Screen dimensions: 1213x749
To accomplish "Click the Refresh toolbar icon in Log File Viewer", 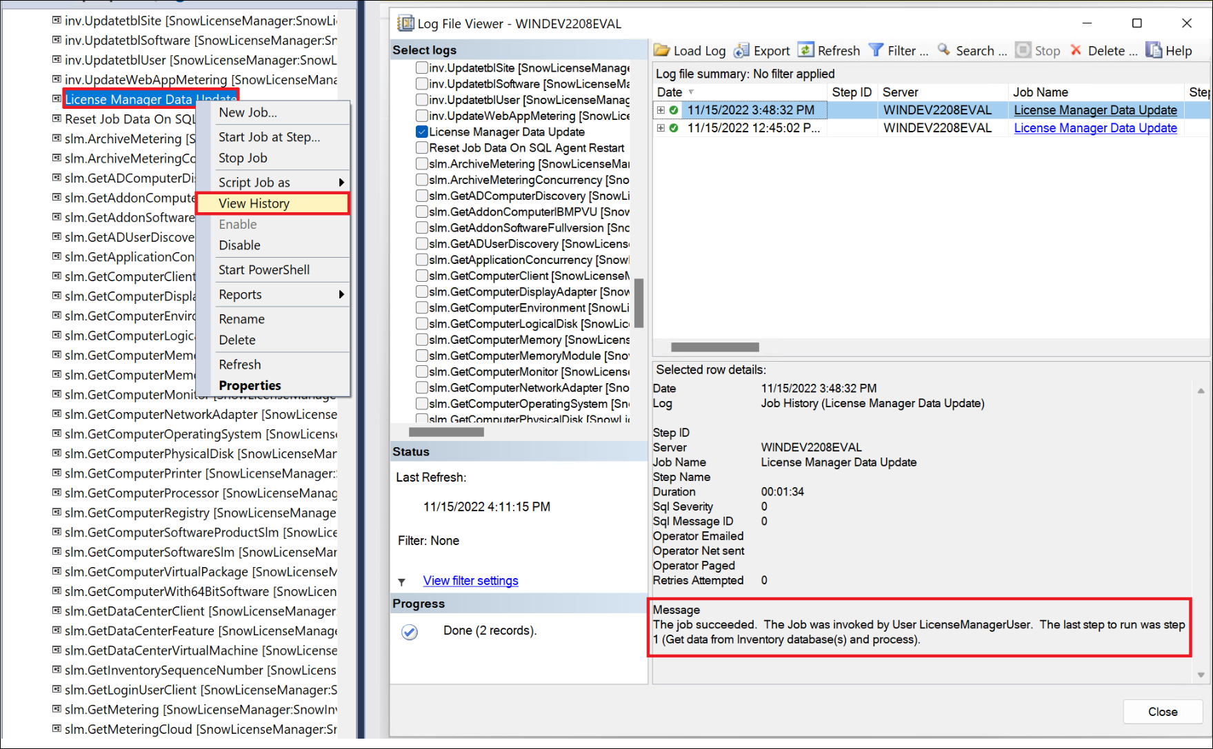I will coord(805,50).
